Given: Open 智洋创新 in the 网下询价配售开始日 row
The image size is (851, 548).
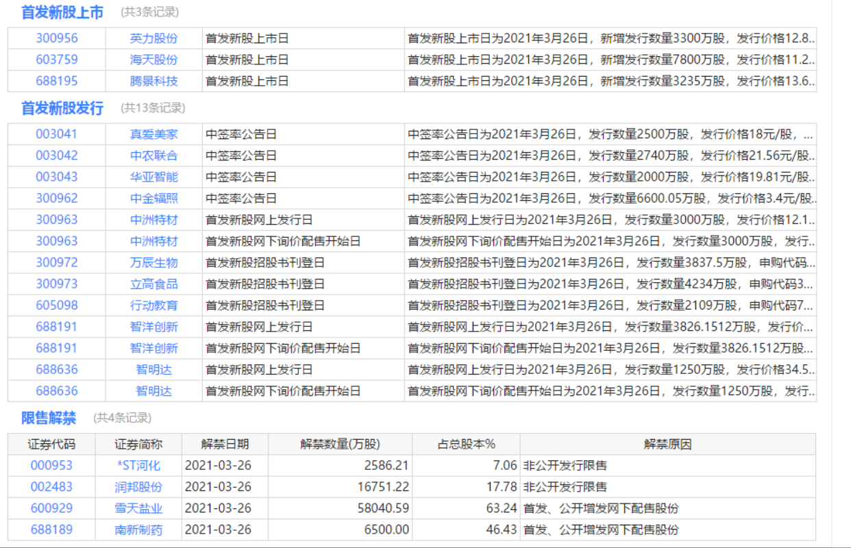Looking at the screenshot, I should pos(153,348).
